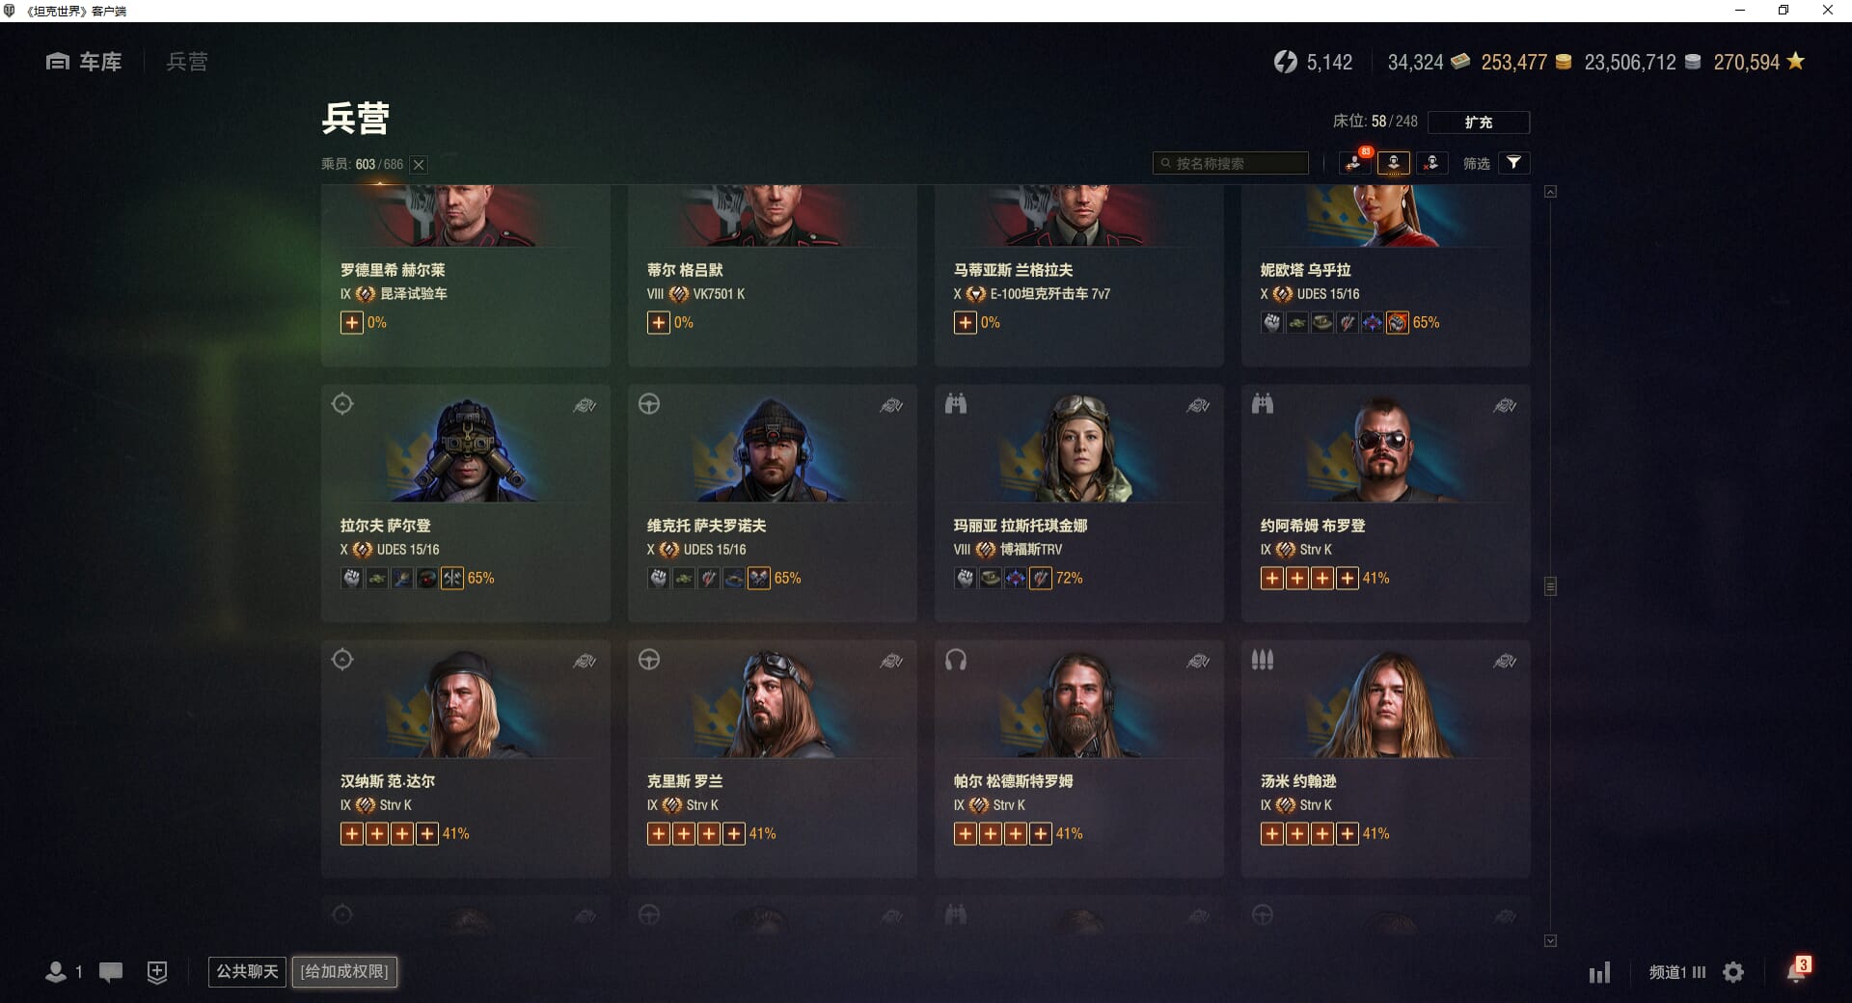The height and width of the screenshot is (1003, 1852).
Task: Open the settings gear icon
Action: [1733, 972]
